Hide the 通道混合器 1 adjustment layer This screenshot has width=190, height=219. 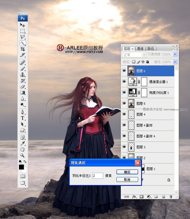(124, 81)
